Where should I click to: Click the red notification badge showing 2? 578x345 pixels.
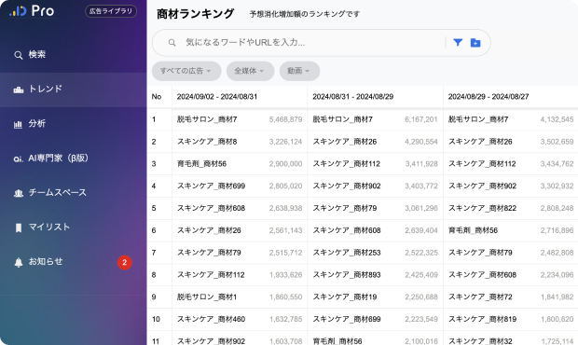point(125,262)
